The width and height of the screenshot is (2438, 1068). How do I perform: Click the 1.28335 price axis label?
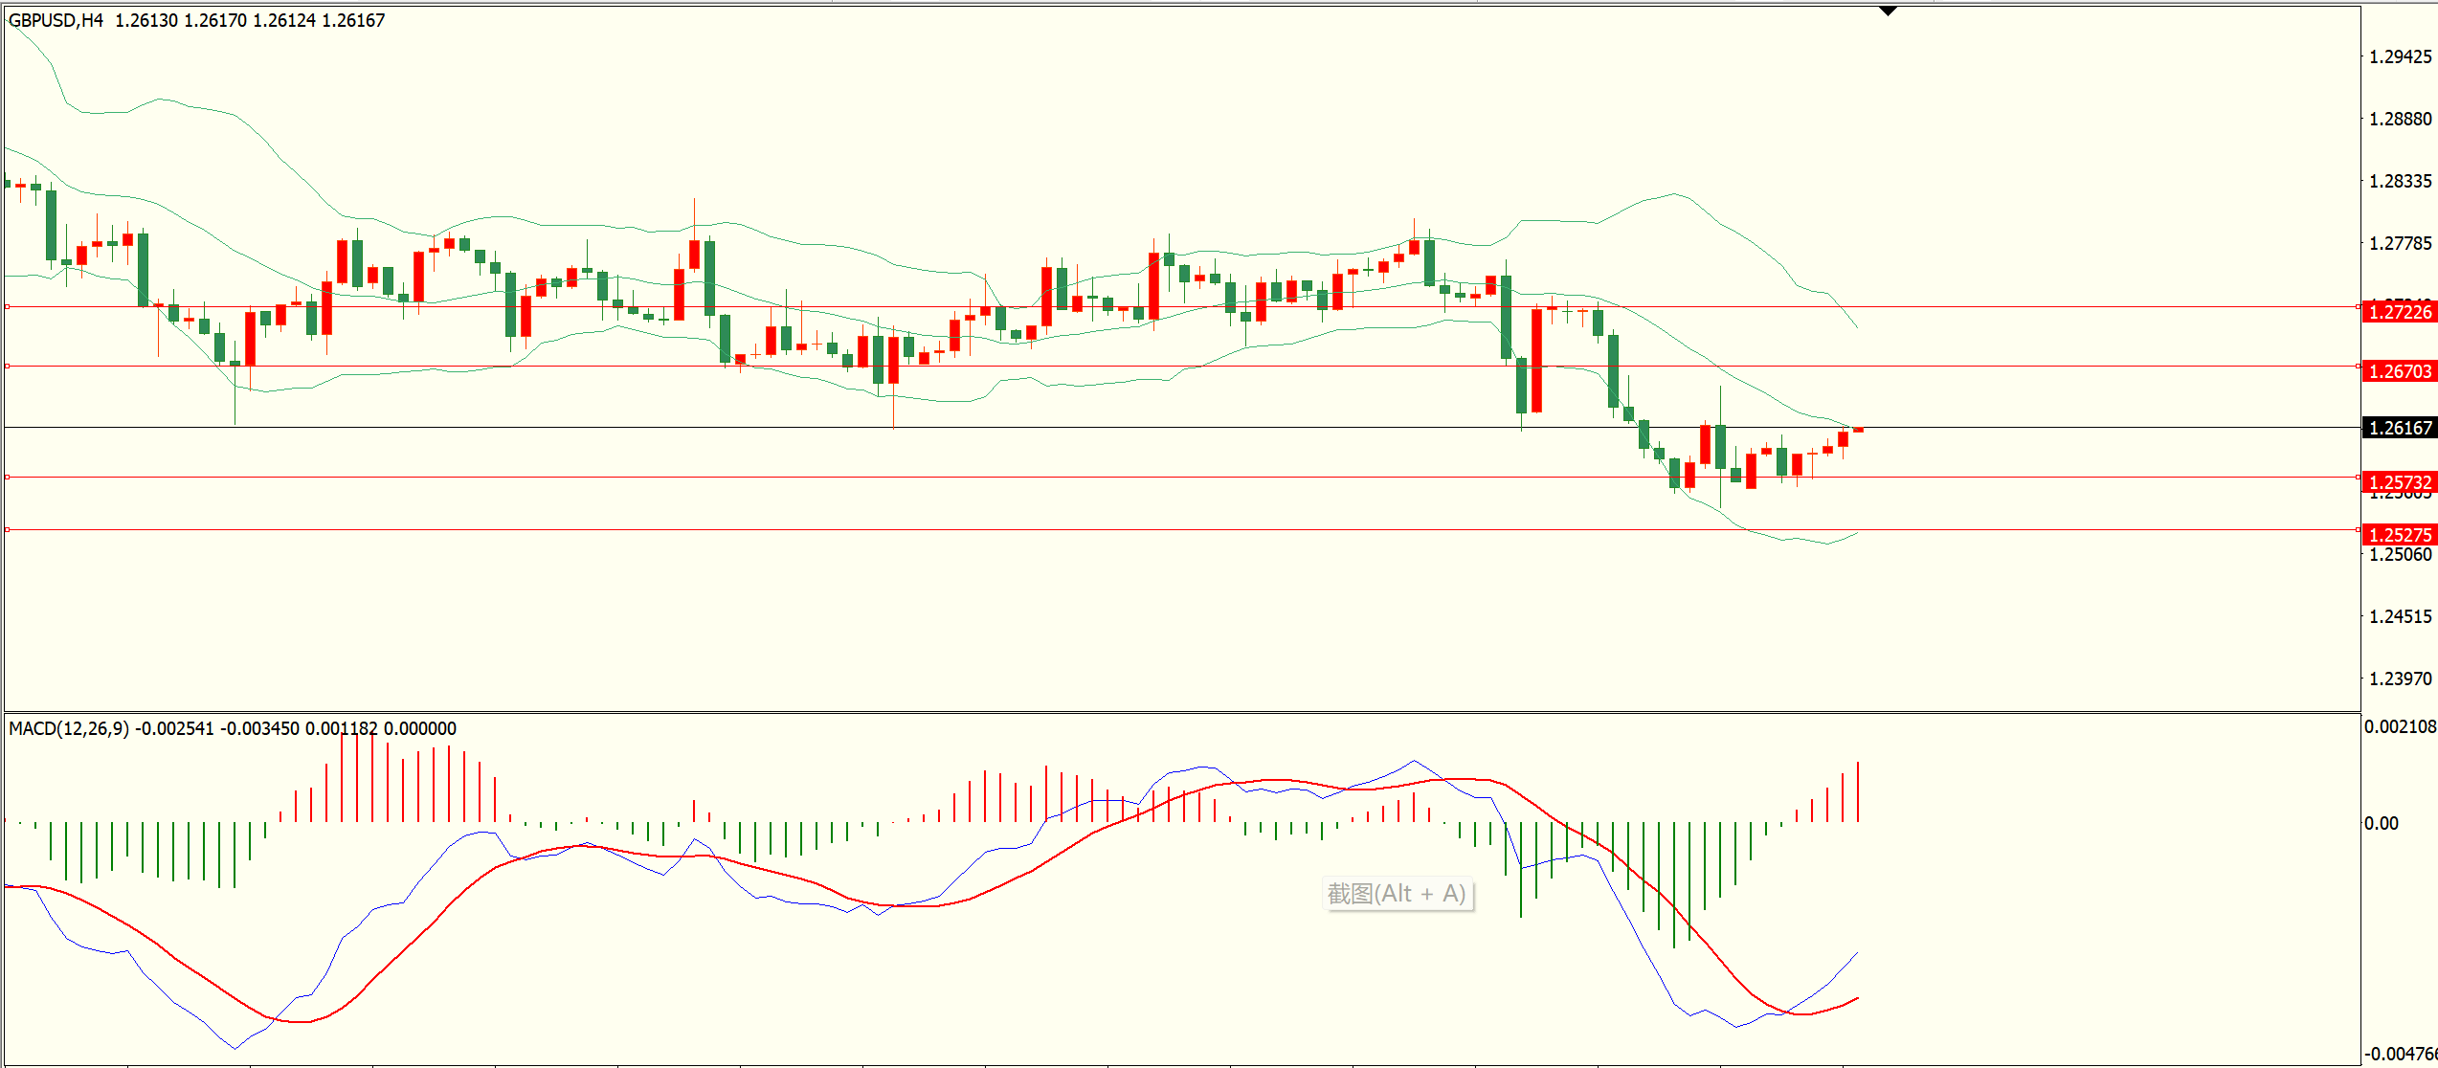coord(2400,182)
